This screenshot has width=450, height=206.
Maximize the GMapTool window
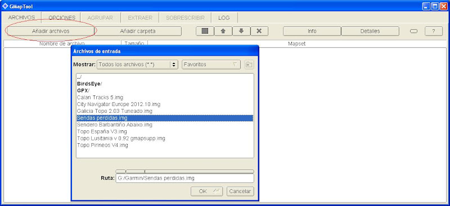[x=434, y=6]
